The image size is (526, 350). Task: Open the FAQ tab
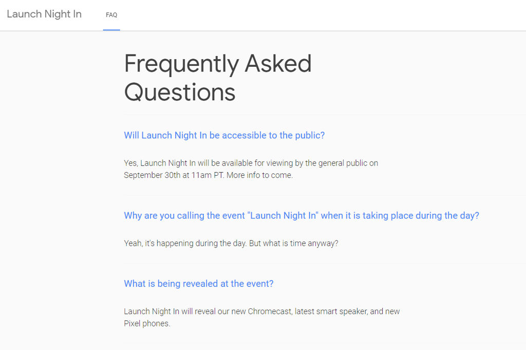click(111, 15)
